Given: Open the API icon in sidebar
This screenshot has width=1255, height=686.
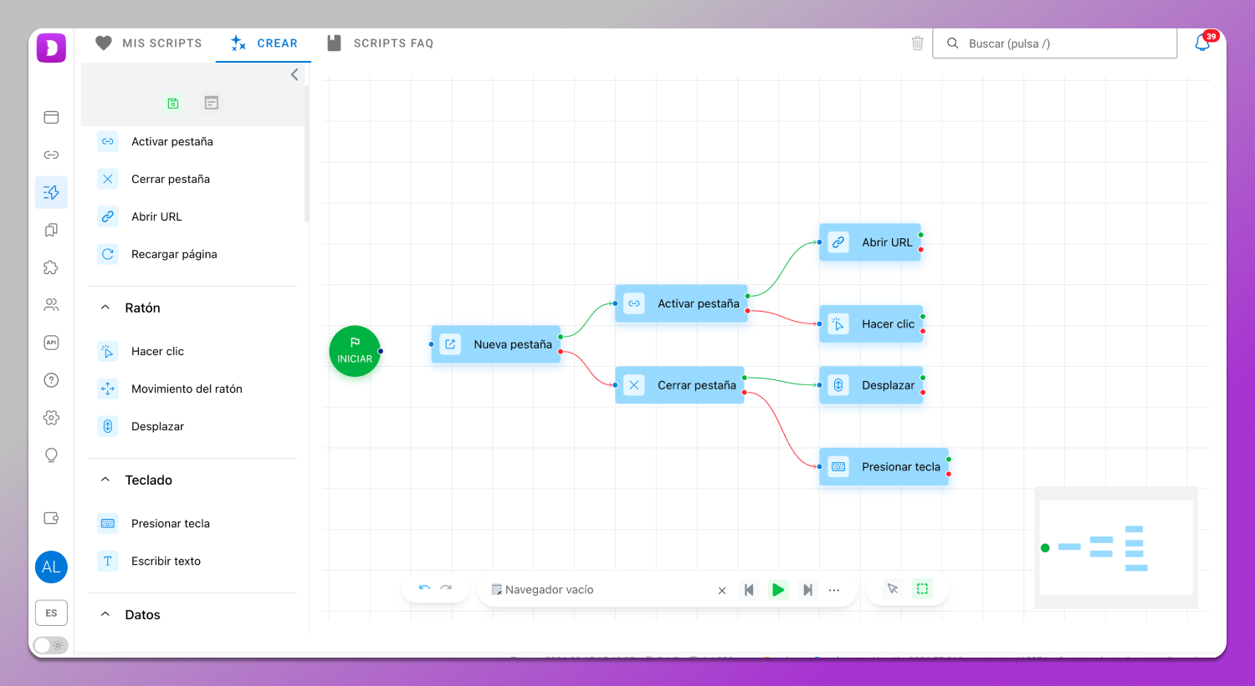Looking at the screenshot, I should [x=51, y=343].
